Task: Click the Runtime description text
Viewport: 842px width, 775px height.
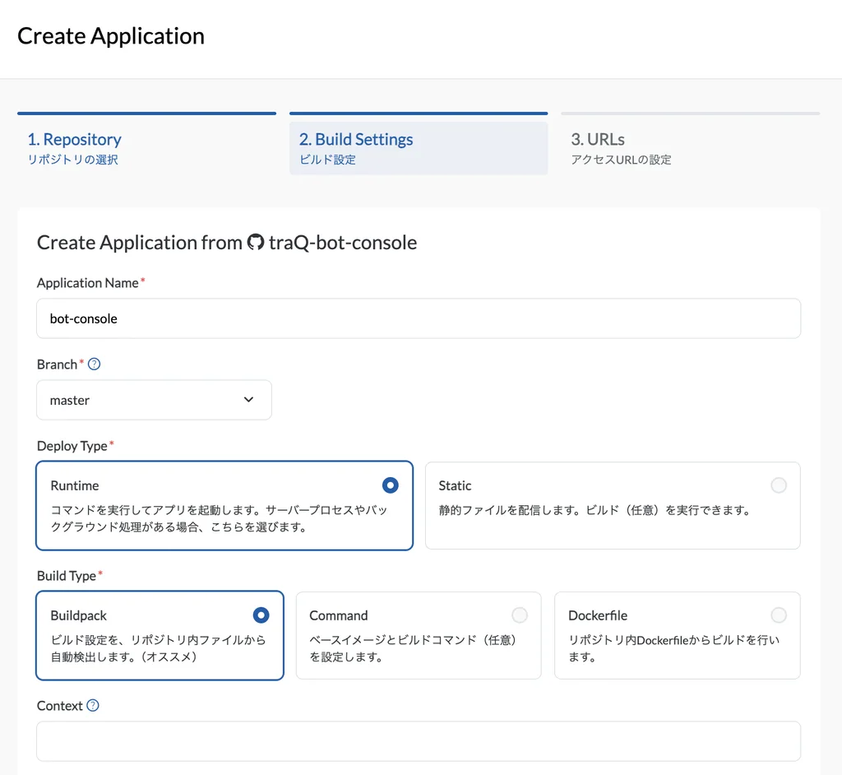Action: click(219, 518)
